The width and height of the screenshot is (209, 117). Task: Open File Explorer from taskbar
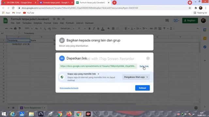tap(31, 114)
